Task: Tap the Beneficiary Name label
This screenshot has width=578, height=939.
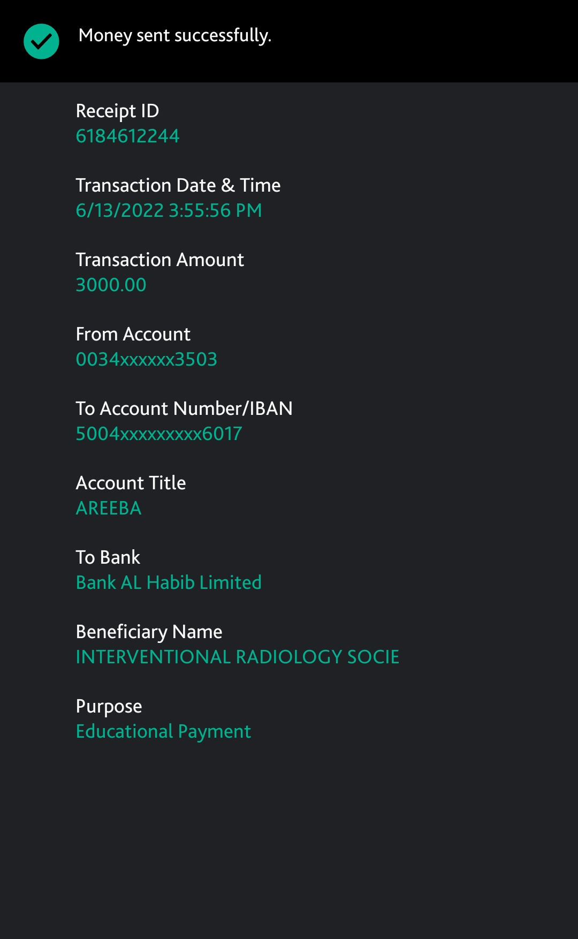Action: pos(149,632)
